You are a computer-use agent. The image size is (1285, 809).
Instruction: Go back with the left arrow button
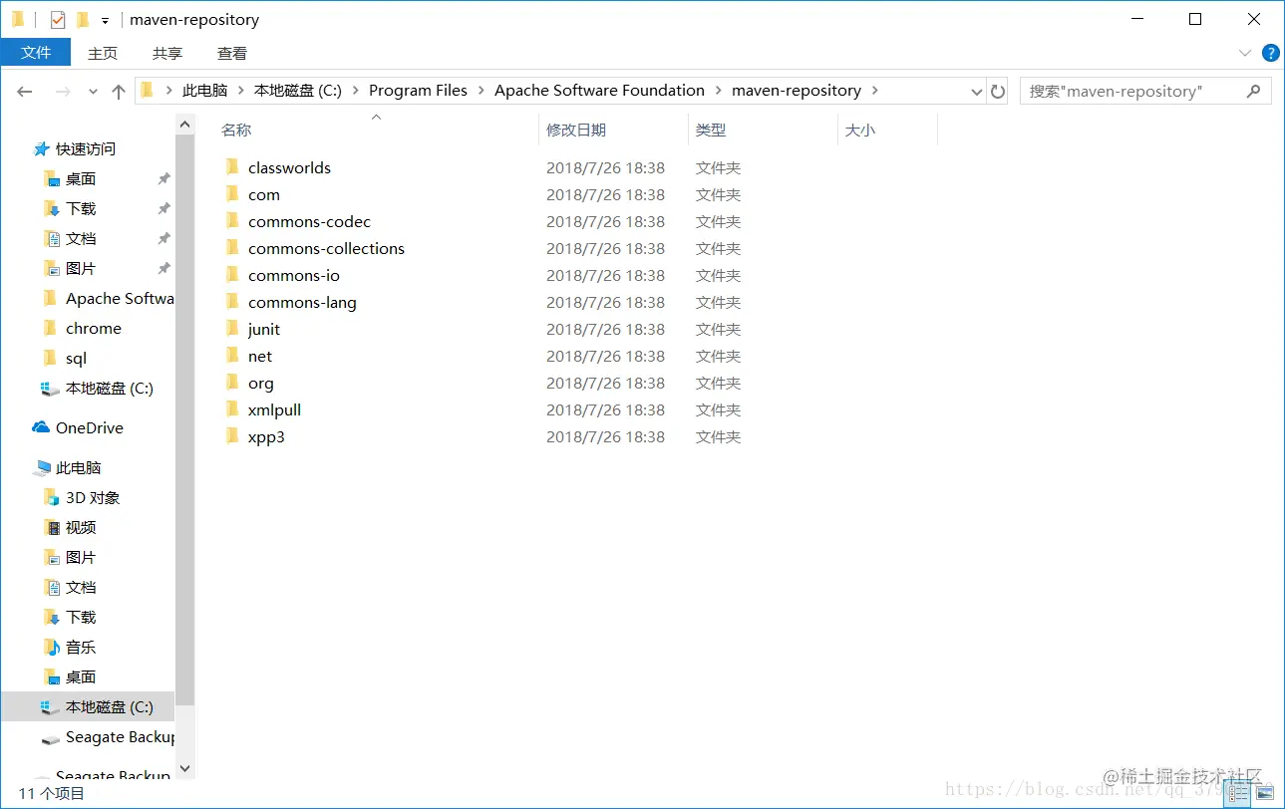(25, 91)
